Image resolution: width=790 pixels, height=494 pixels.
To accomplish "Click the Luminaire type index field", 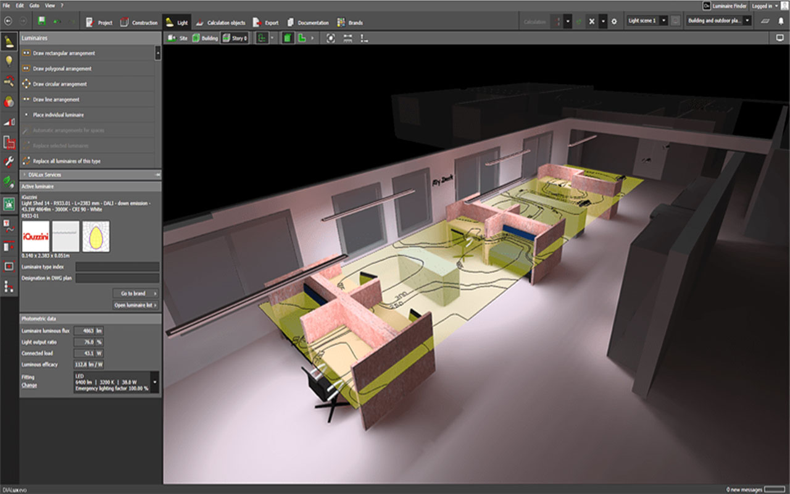I will 117,267.
